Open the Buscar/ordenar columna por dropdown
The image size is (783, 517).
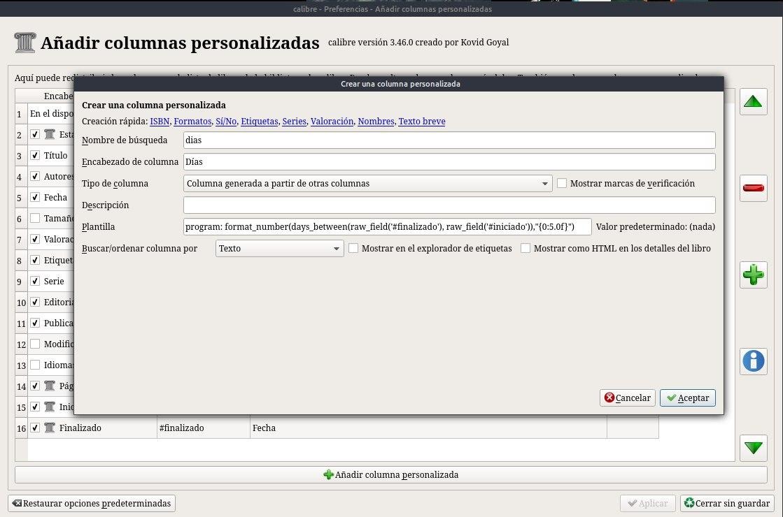coord(280,248)
